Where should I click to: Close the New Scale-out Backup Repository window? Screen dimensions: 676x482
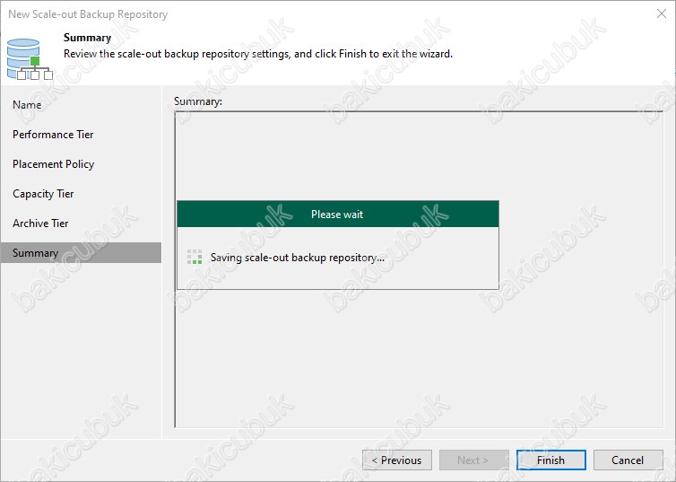click(662, 13)
